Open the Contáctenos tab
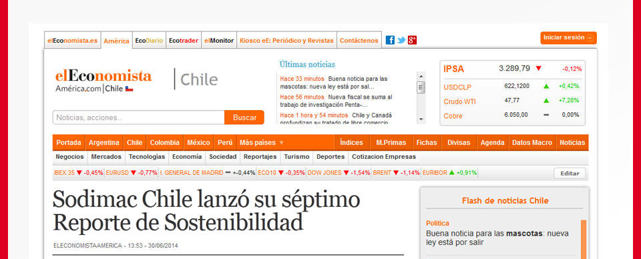This screenshot has height=259, width=641. 359,41
